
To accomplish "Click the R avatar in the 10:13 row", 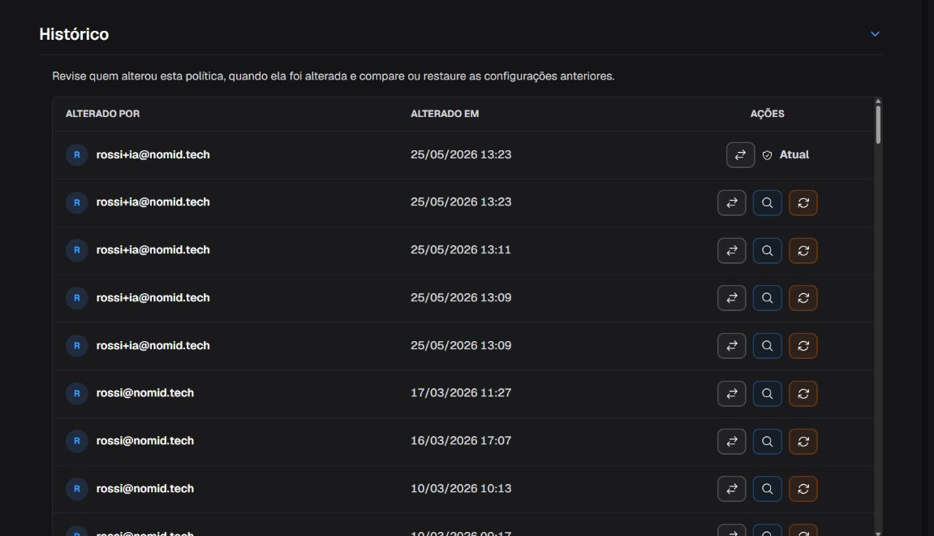I will (x=77, y=489).
